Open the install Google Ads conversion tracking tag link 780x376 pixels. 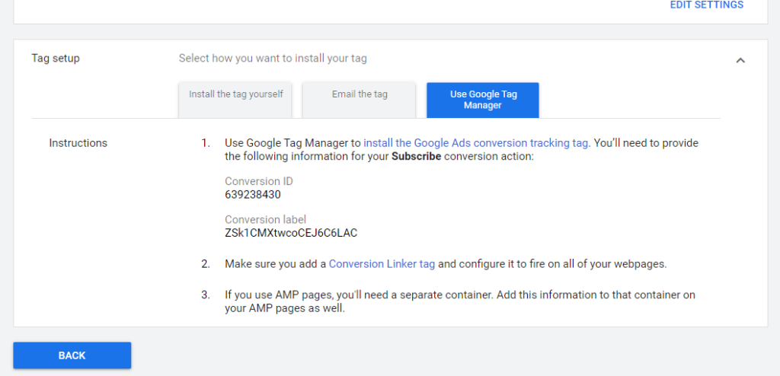[x=477, y=143]
